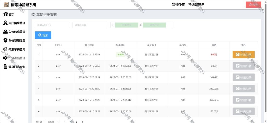Click the 开始时间 start date field

pos(126,25)
